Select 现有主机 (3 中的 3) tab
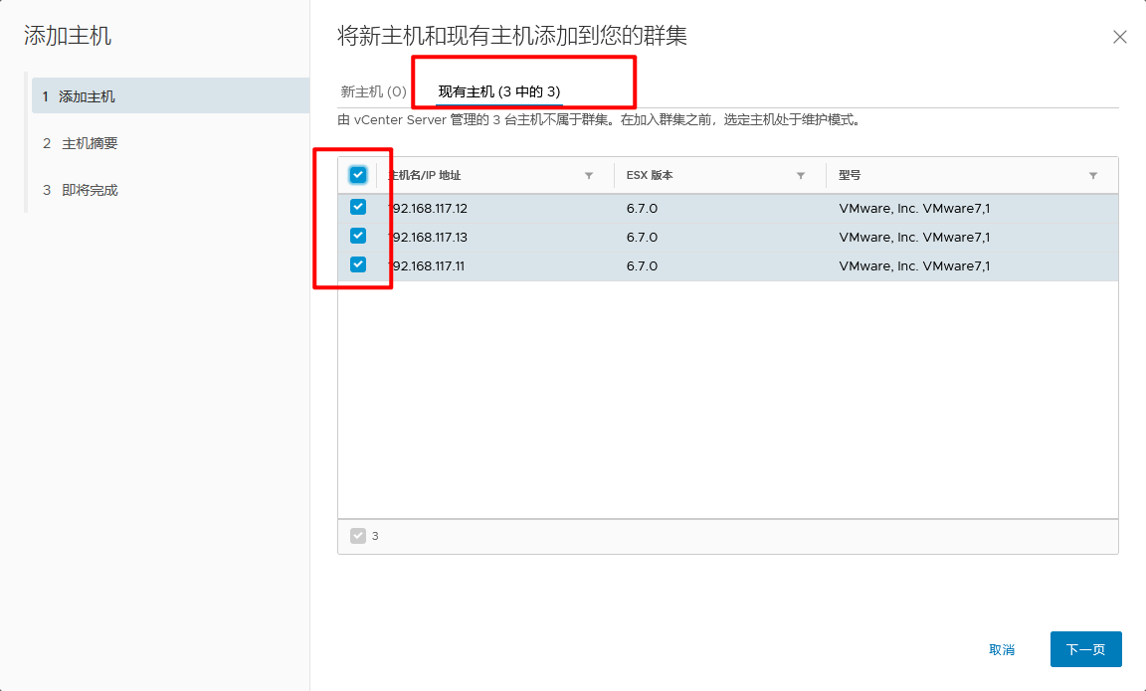Screen dimensions: 1146x691 point(499,91)
